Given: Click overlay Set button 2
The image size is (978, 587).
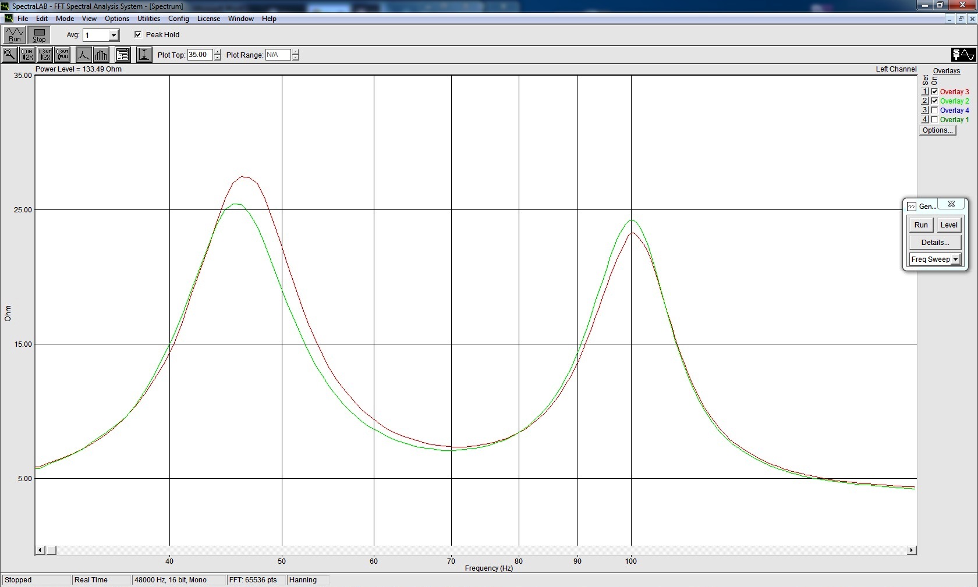Looking at the screenshot, I should (925, 101).
